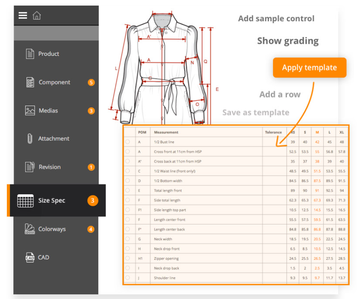Click the Apply template button
This screenshot has height=299, width=363.
(309, 67)
